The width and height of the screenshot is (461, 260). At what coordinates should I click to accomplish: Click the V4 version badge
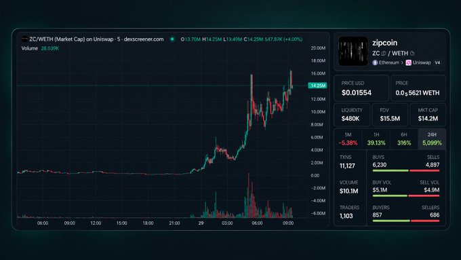(437, 62)
